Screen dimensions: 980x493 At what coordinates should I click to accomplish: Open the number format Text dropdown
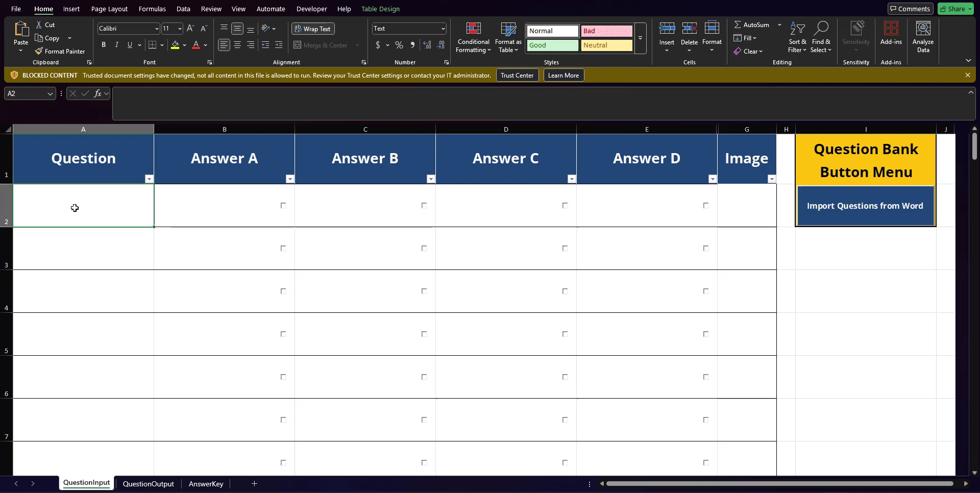(x=443, y=29)
